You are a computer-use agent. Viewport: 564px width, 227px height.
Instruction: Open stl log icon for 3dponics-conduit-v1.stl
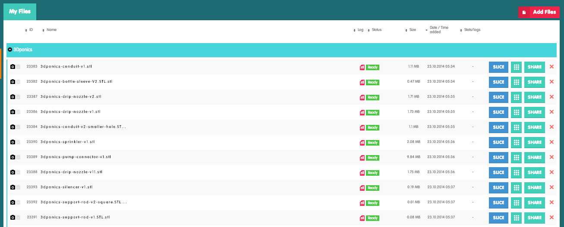(362, 67)
